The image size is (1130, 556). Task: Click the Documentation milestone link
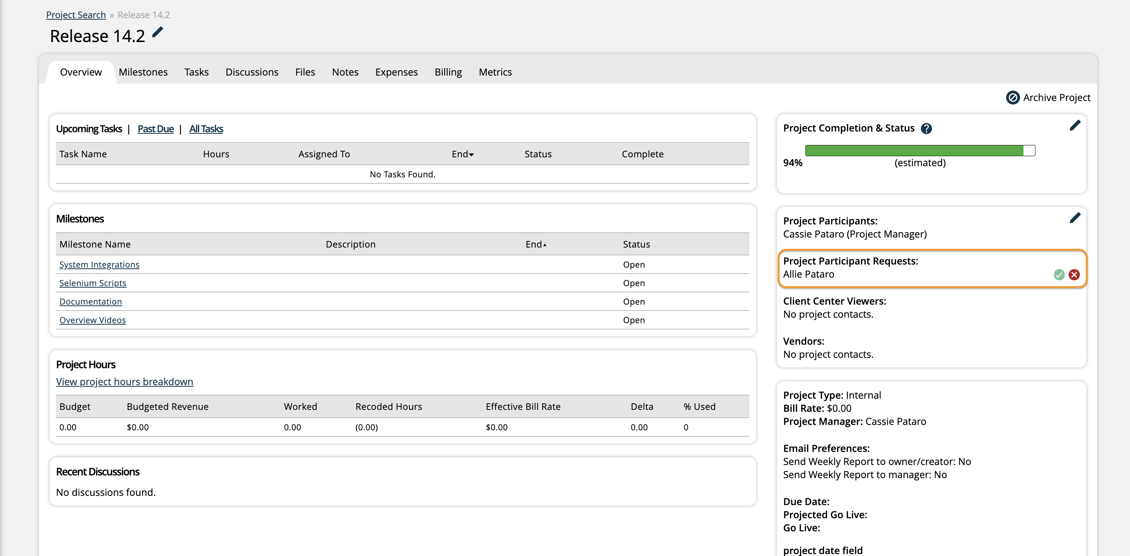click(90, 301)
